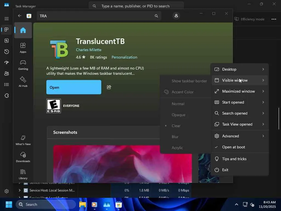Click the 4.6 star rating
This screenshot has height=211, width=281.
pyautogui.click(x=81, y=57)
